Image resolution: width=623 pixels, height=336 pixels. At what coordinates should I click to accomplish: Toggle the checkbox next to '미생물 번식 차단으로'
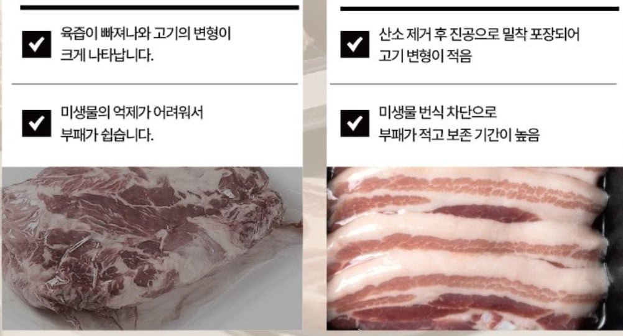(354, 123)
